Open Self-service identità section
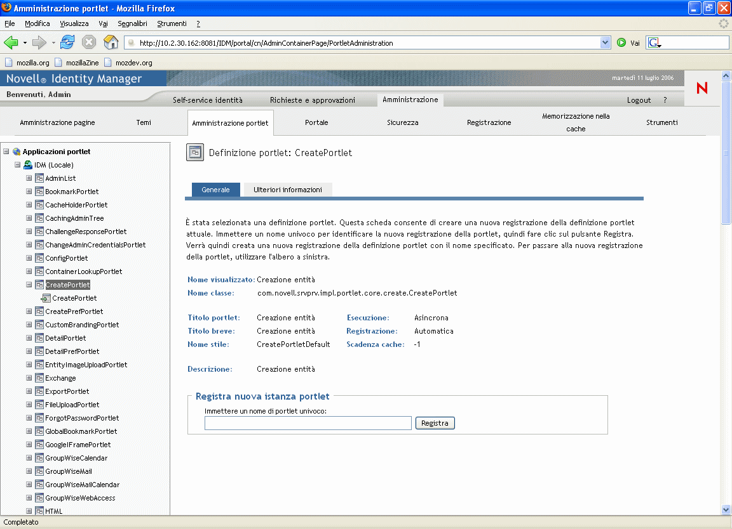Image resolution: width=732 pixels, height=529 pixels. 208,100
